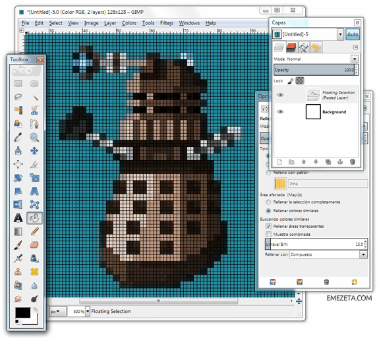Select the Eraser tool
379x340 pixels.
34,245
